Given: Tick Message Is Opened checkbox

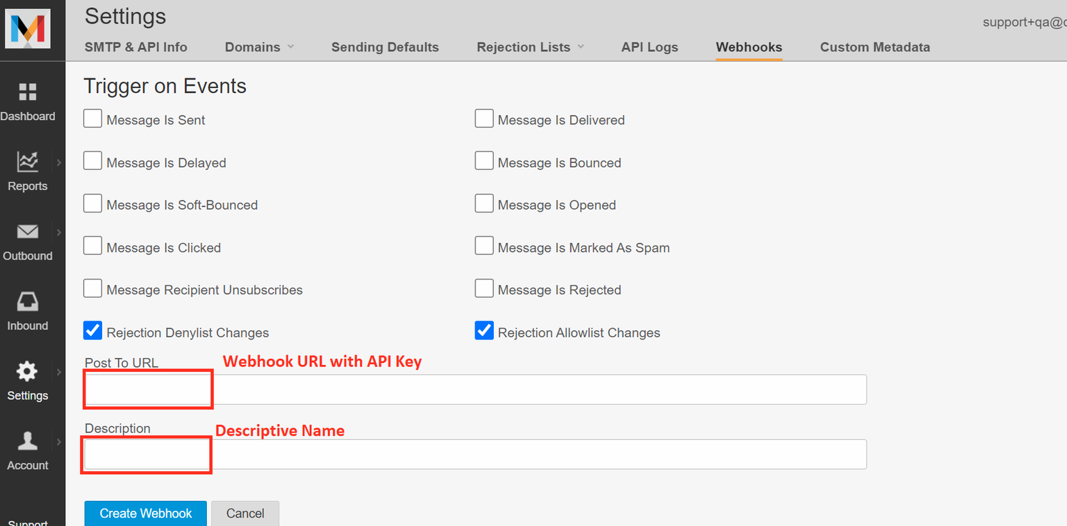Looking at the screenshot, I should pos(484,203).
